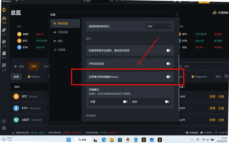Sort the table by 市值 column
Image resolution: width=229 pixels, height=143 pixels.
[x=182, y=87]
